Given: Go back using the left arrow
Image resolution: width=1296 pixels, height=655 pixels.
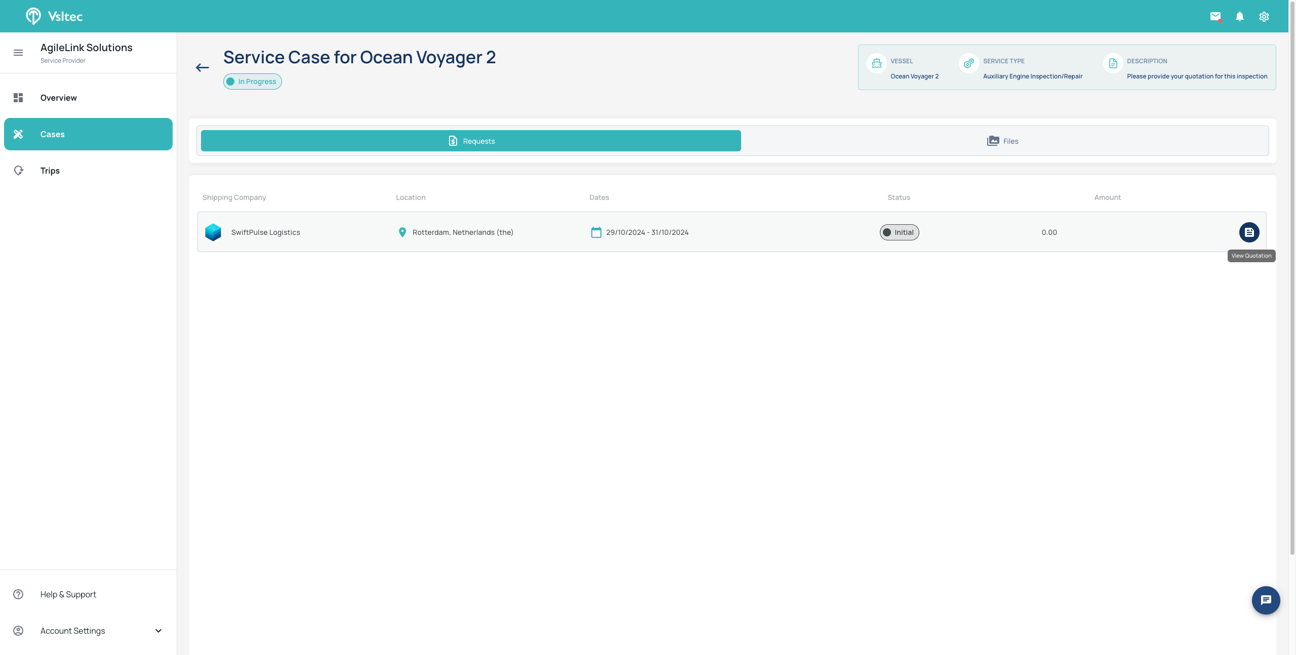Looking at the screenshot, I should [202, 67].
